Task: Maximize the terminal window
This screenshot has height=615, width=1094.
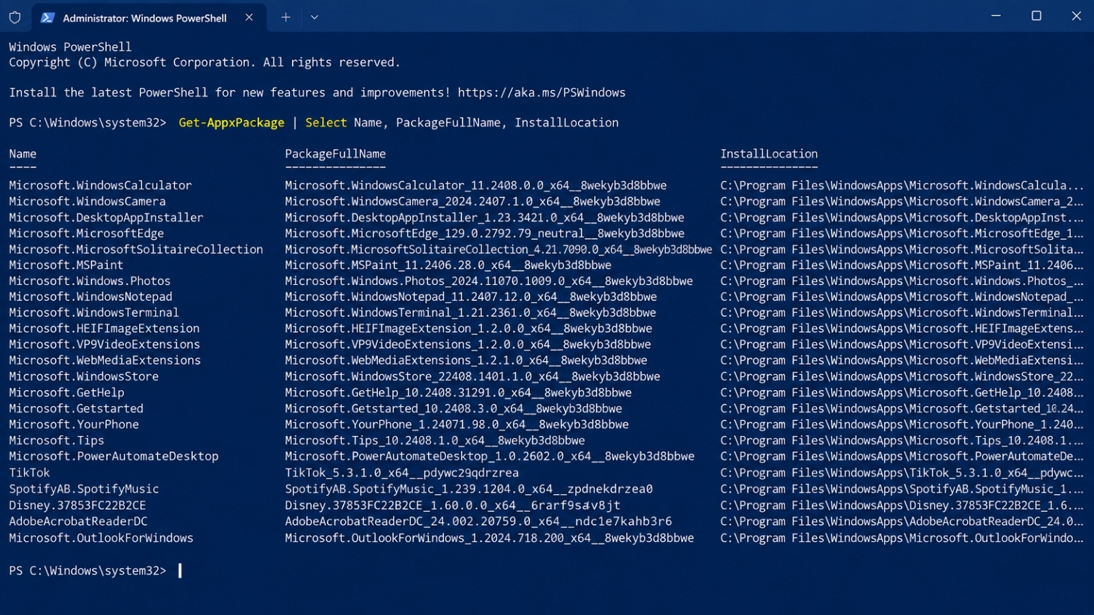Action: [1037, 16]
